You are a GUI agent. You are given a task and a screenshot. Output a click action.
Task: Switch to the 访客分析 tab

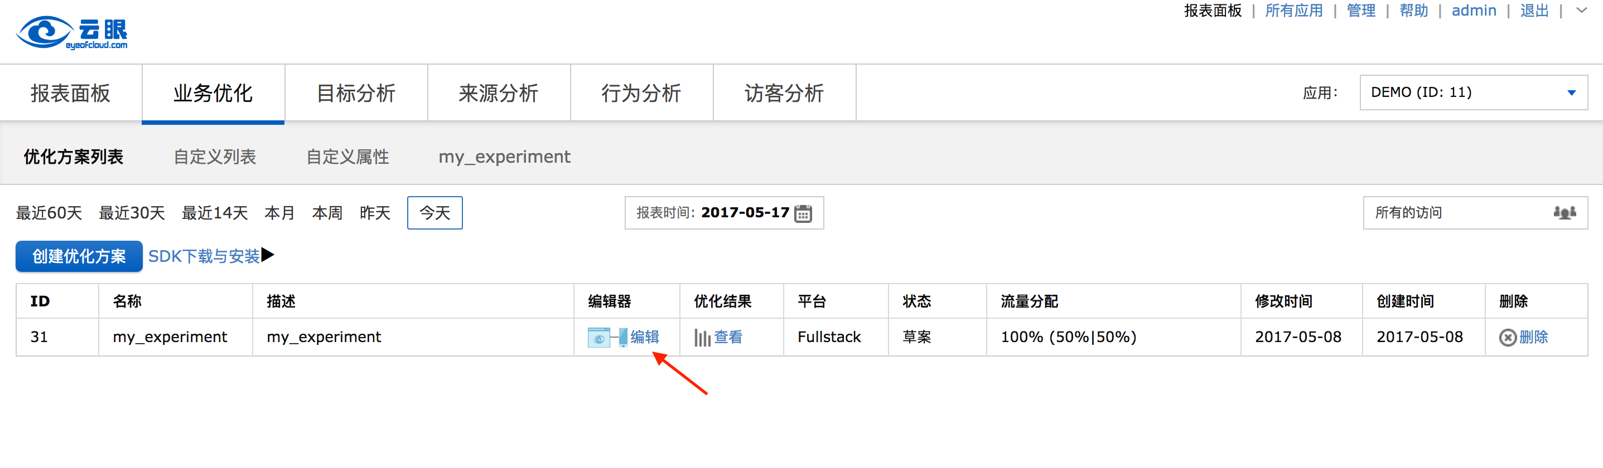click(784, 93)
